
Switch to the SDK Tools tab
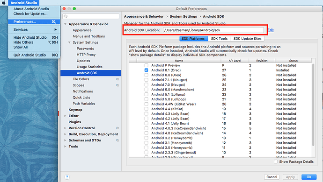click(x=219, y=39)
